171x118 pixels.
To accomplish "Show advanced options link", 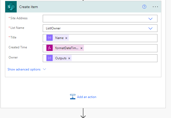I will click(24, 69).
